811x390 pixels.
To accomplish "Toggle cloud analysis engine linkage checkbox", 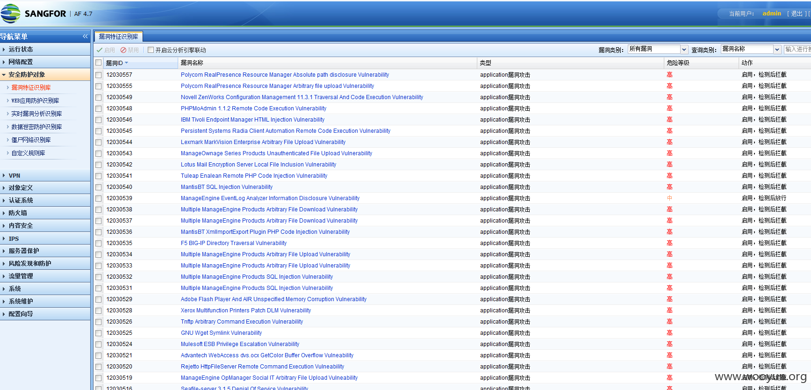I will (x=151, y=50).
